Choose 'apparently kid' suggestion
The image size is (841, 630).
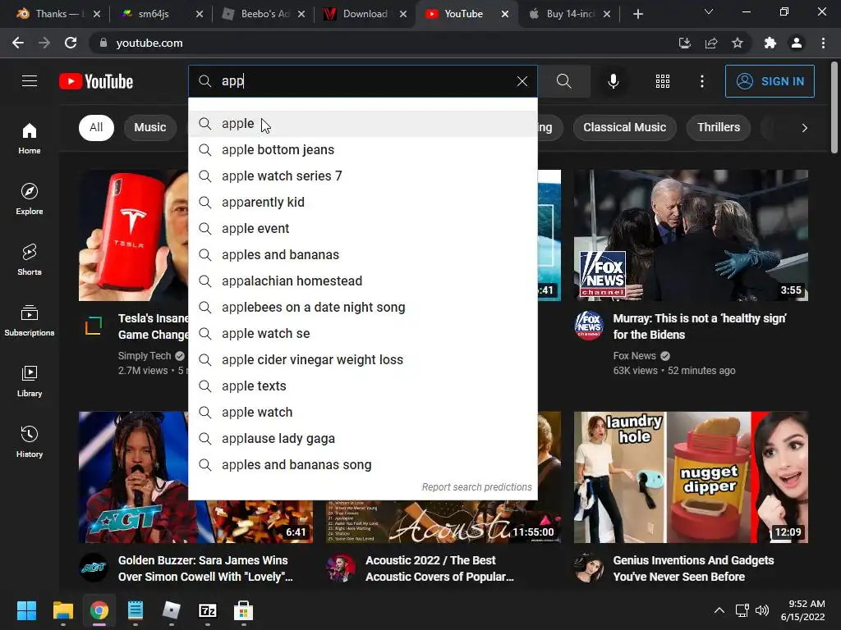tap(363, 203)
